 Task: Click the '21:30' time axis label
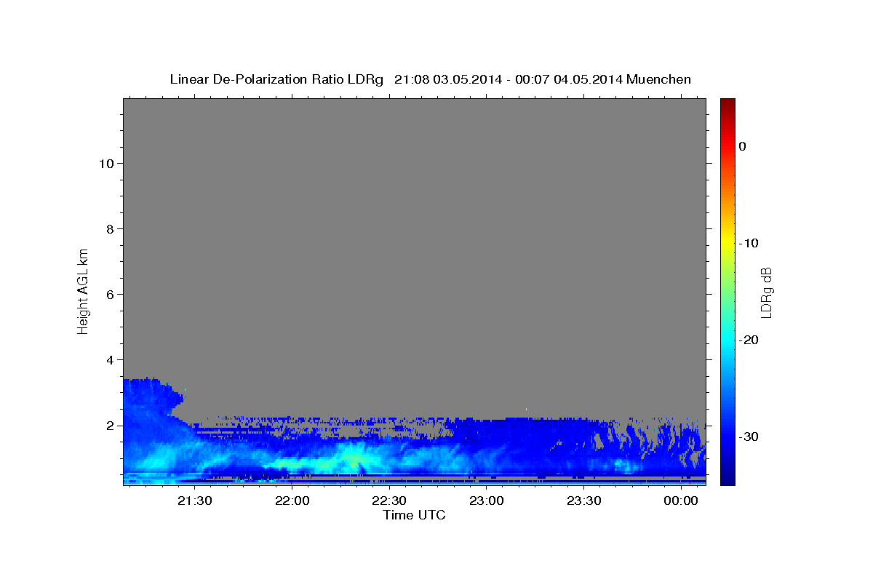[194, 501]
